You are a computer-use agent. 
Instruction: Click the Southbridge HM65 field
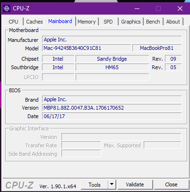pos(112,67)
